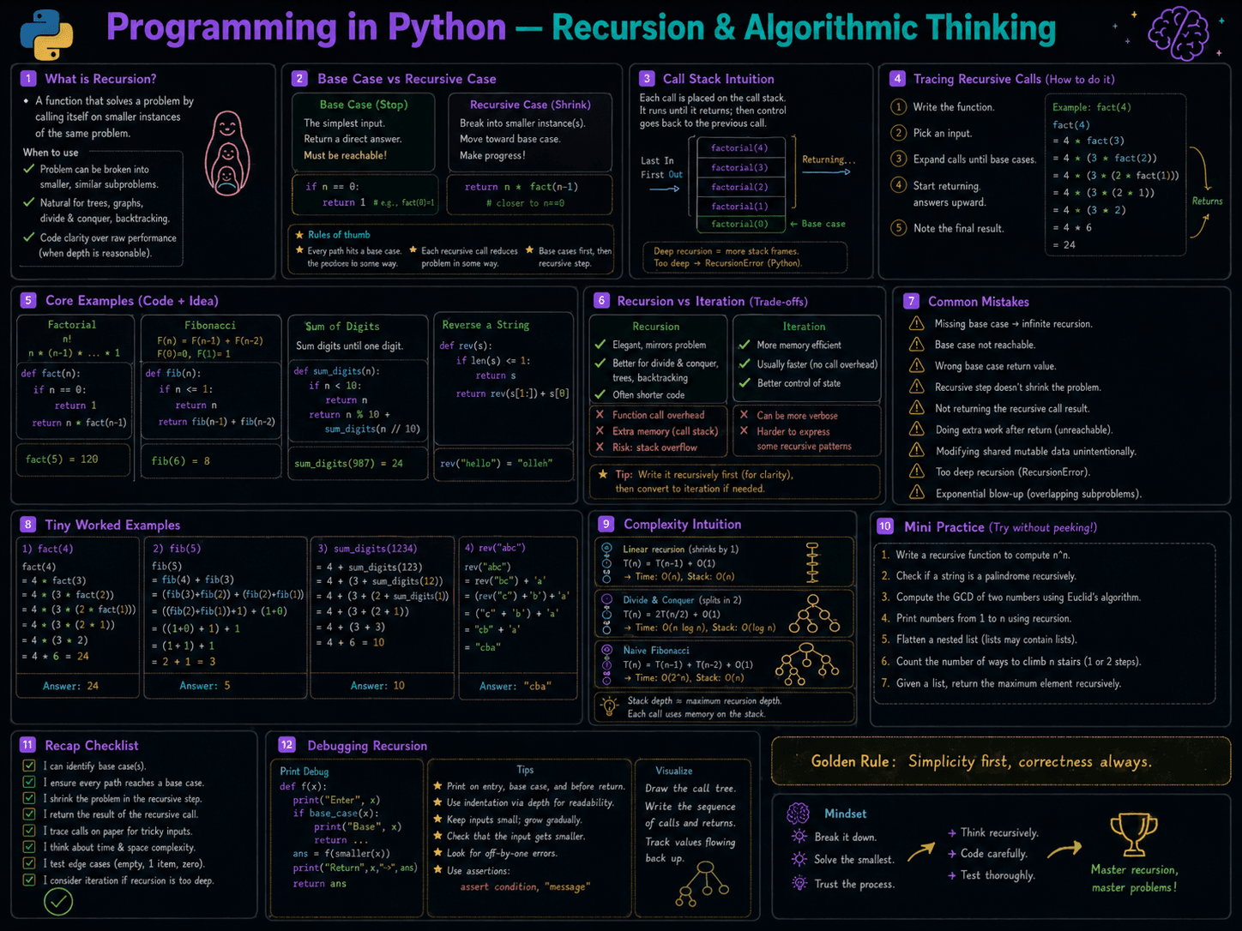Click the result text fact(5) = 120
Image resolution: width=1242 pixels, height=931 pixels.
(62, 459)
